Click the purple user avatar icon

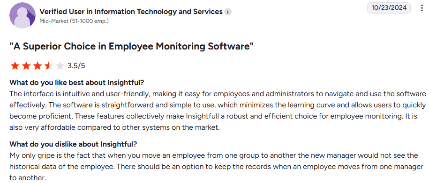pyautogui.click(x=23, y=15)
